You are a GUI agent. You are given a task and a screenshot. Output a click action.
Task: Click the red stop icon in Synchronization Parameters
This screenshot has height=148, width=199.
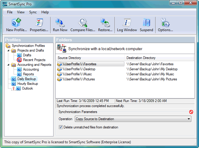point(191,112)
